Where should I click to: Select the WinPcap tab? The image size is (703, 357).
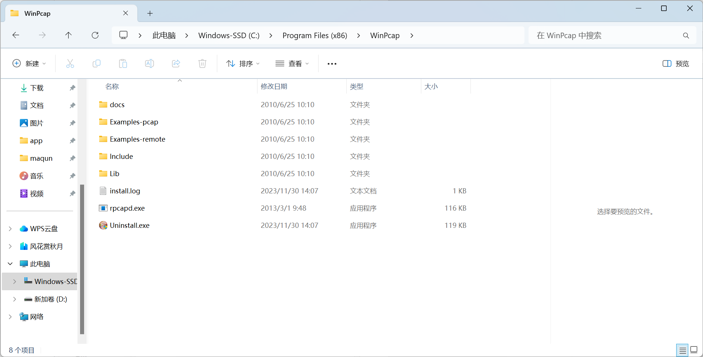(x=72, y=13)
